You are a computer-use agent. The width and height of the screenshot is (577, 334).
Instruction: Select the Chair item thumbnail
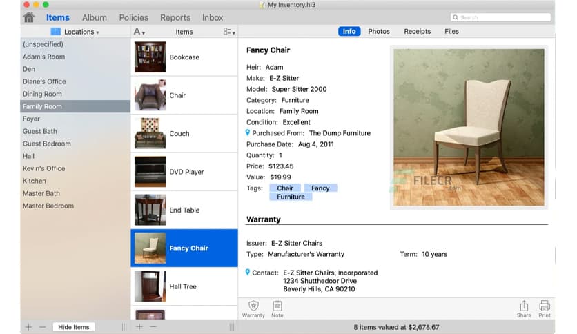click(150, 95)
